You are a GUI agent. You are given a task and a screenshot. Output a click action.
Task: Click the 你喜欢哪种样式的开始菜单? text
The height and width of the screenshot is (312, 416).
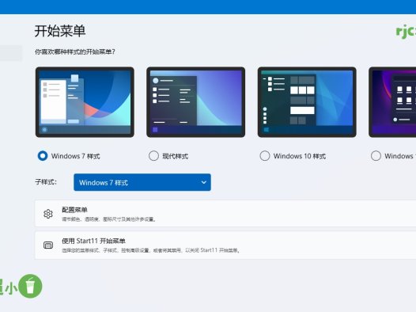(x=75, y=51)
